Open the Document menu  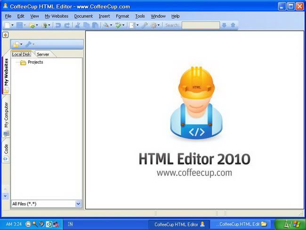pyautogui.click(x=83, y=16)
